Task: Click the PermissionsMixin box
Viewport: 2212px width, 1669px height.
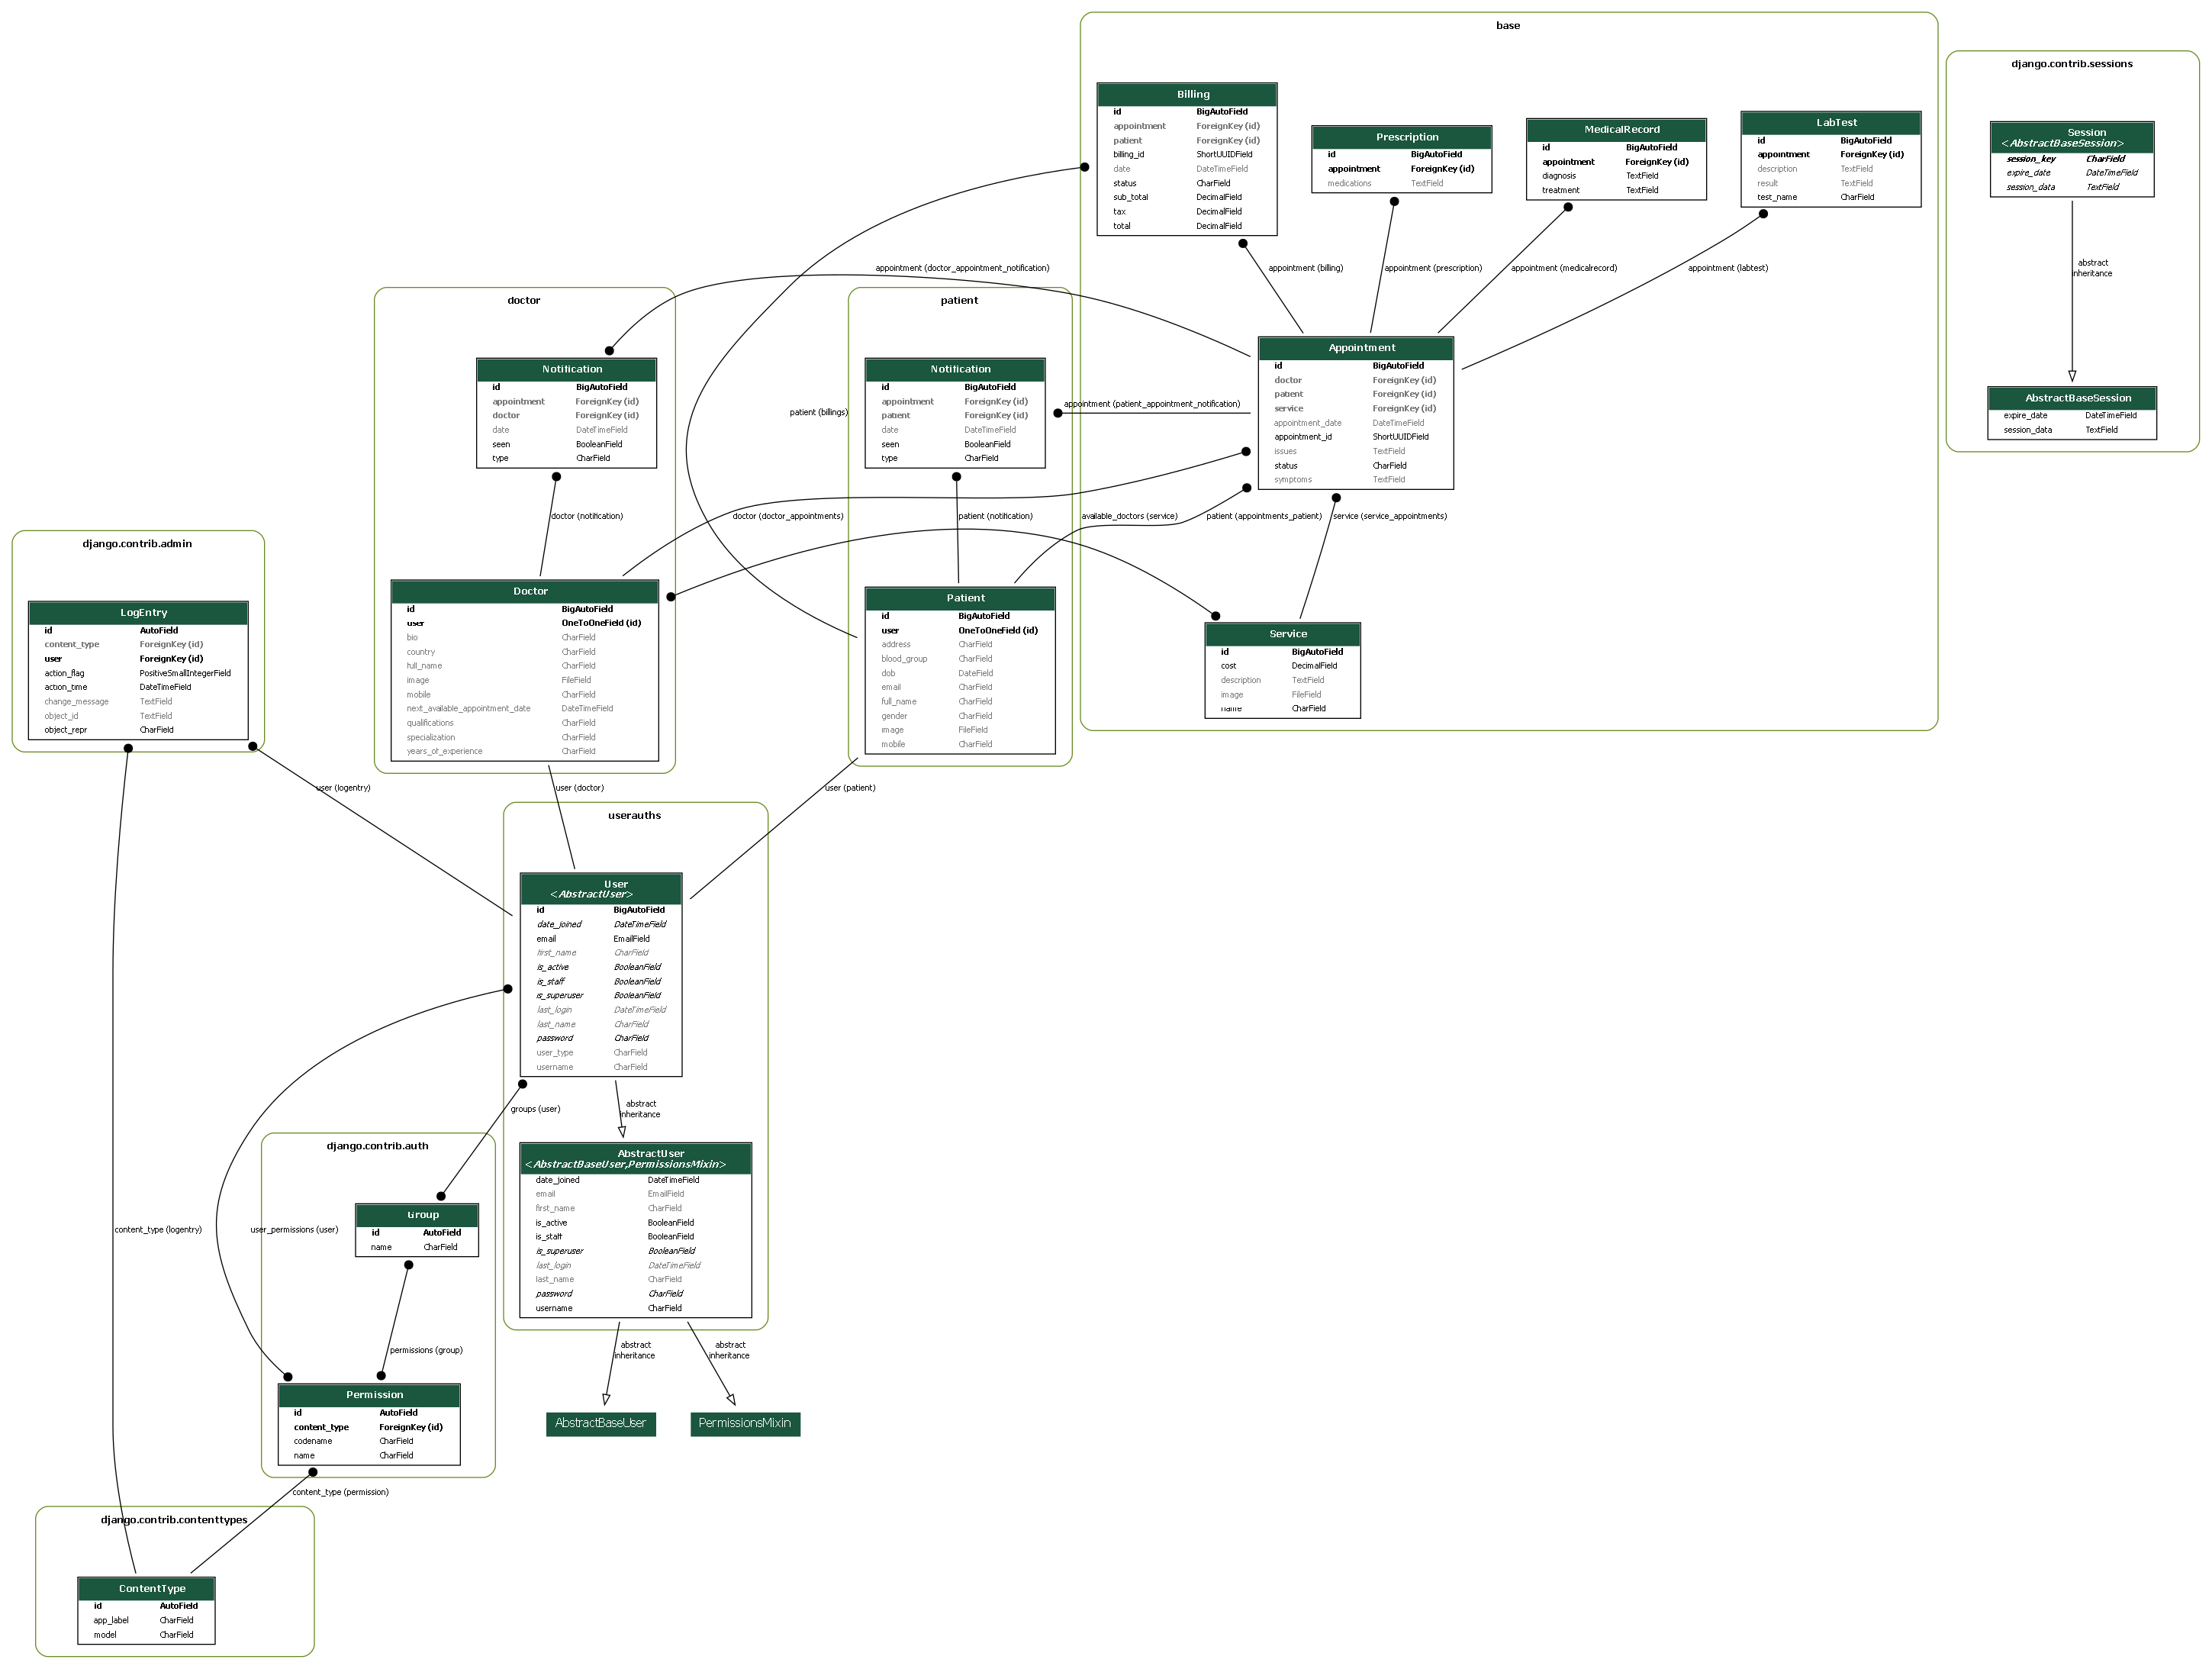Action: (745, 1423)
